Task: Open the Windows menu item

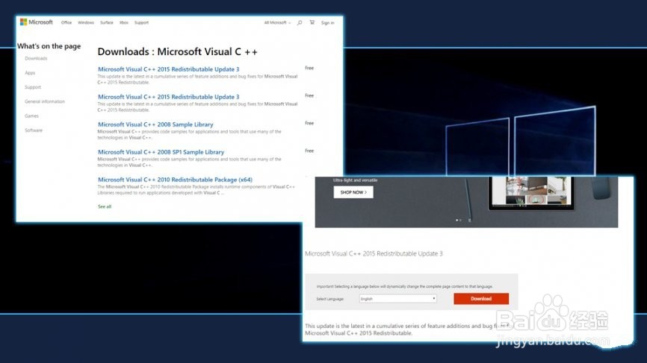Action: [86, 22]
